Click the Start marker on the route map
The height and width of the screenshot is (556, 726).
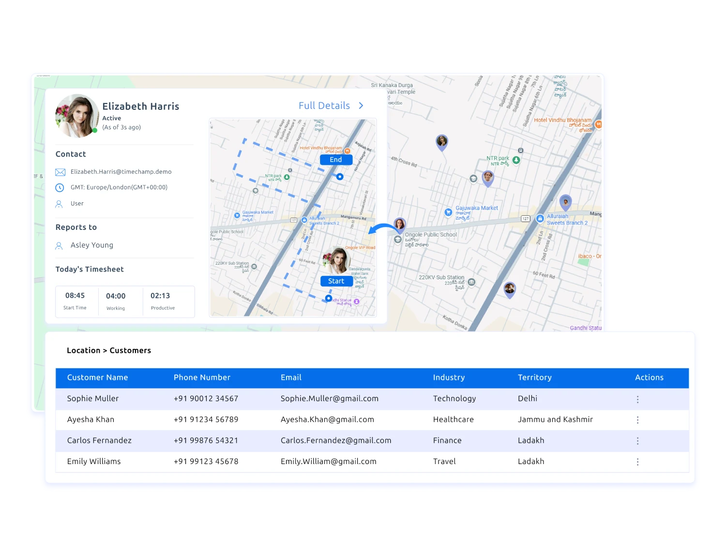[336, 281]
